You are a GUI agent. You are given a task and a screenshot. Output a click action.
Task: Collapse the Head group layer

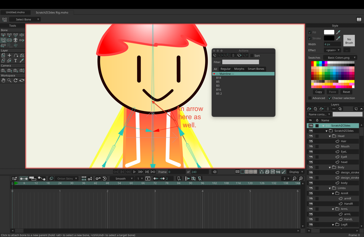(330, 136)
